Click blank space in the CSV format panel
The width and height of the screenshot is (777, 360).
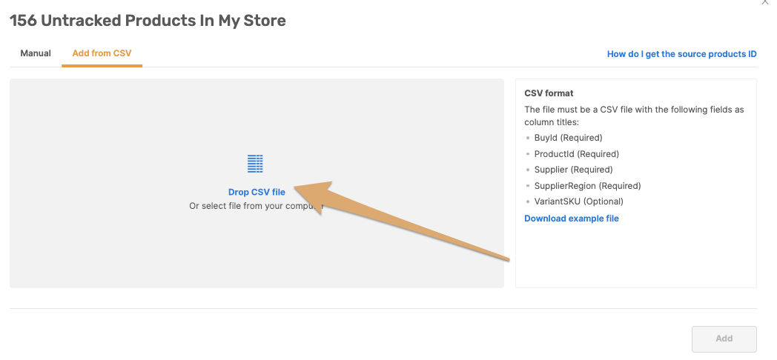click(x=636, y=258)
